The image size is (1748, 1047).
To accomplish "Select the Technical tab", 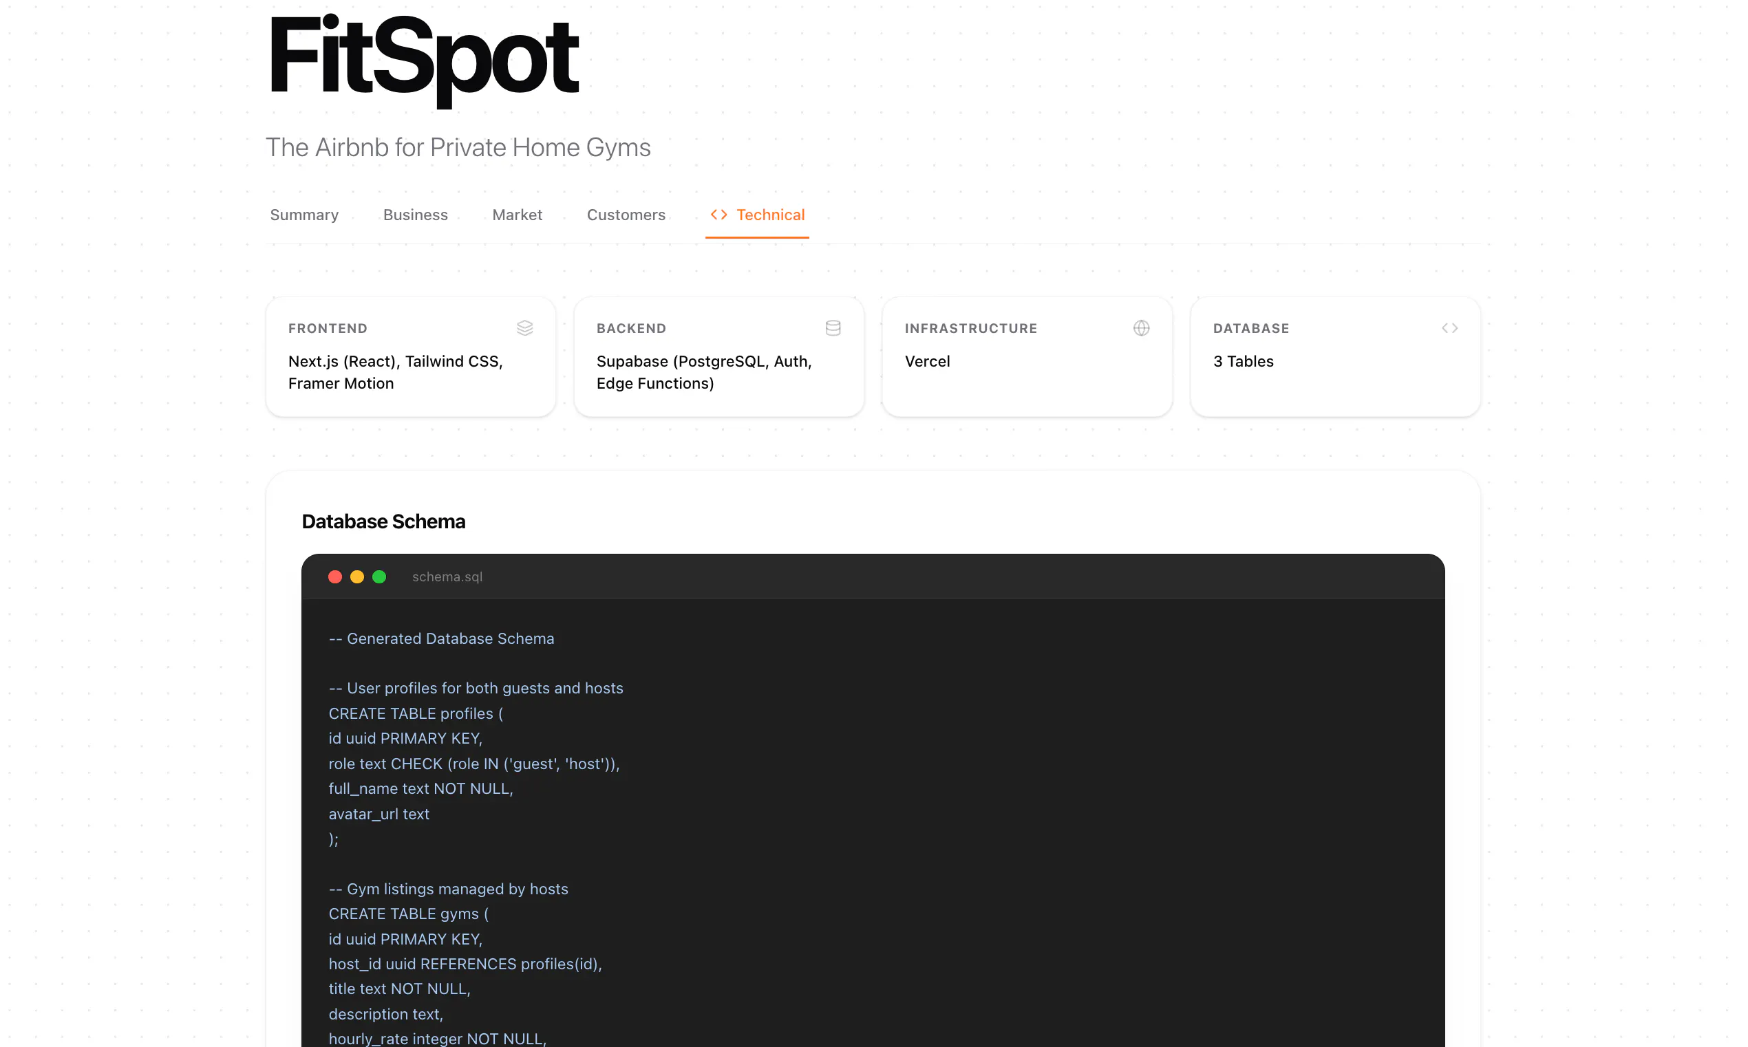I will click(x=757, y=215).
